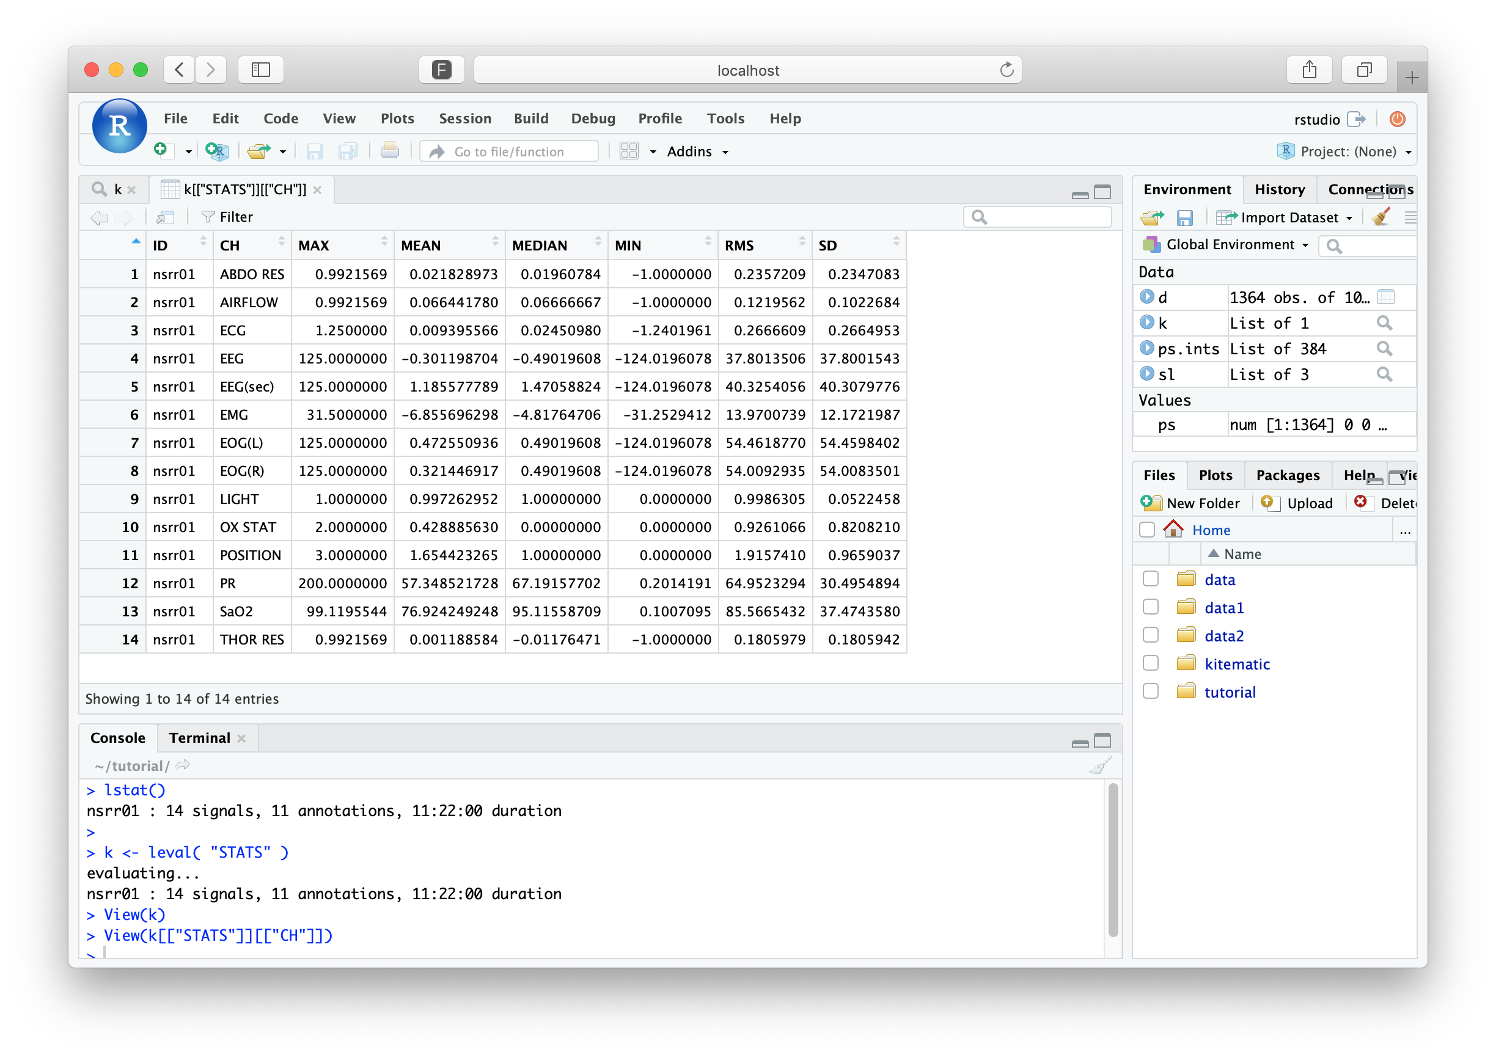Open the Session menu
The height and width of the screenshot is (1058, 1496).
tap(464, 119)
